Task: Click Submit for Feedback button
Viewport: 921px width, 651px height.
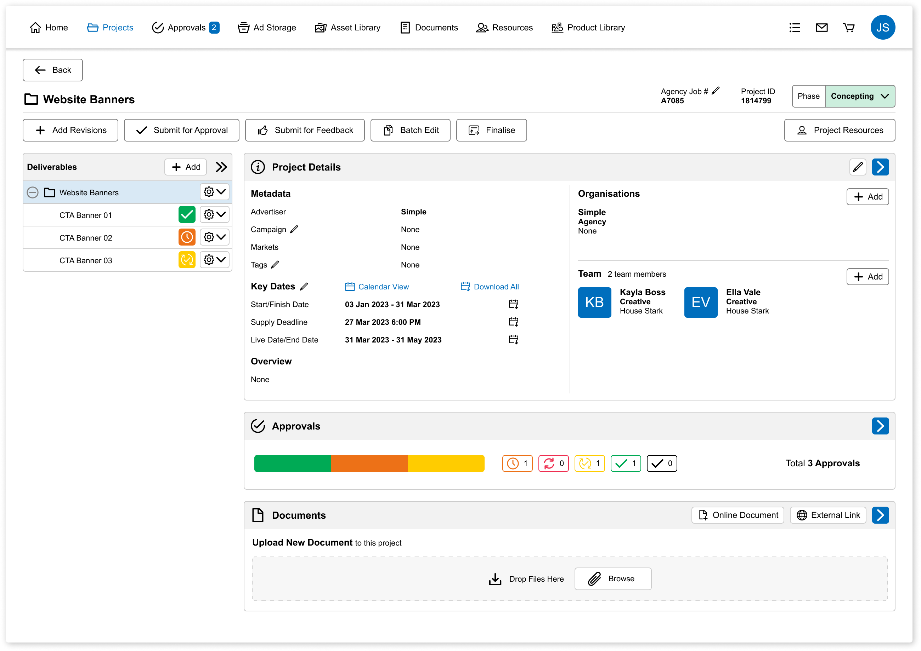Action: (x=305, y=130)
